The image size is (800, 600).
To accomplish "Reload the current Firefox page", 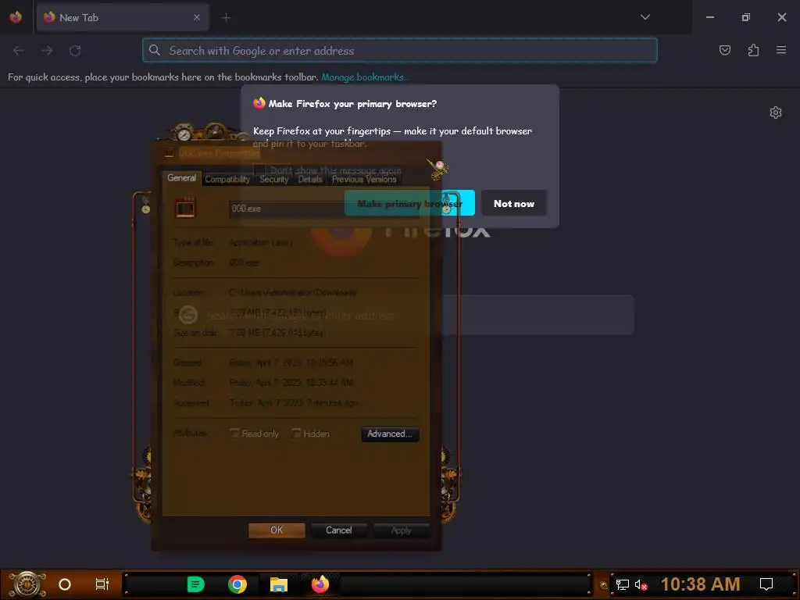I will 75,51.
